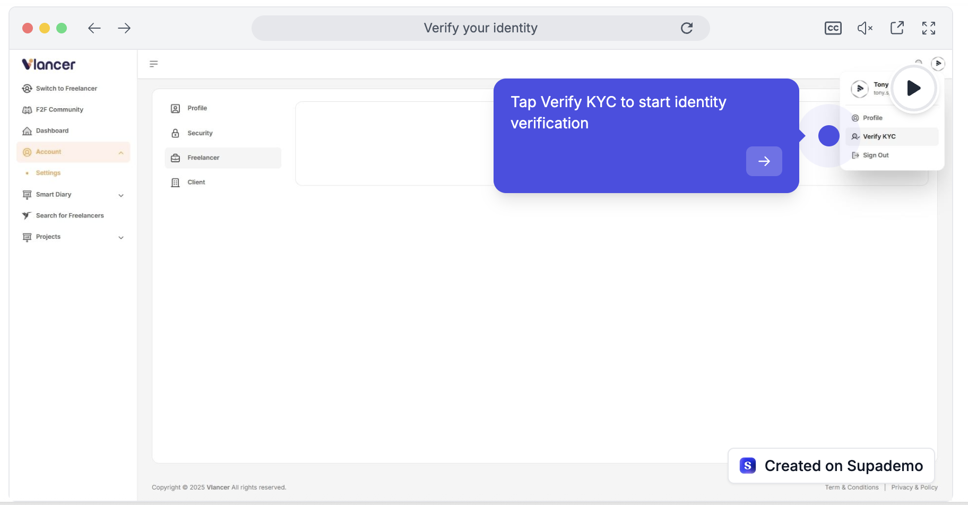Click the hamburger menu icon
968x505 pixels.
tap(153, 64)
